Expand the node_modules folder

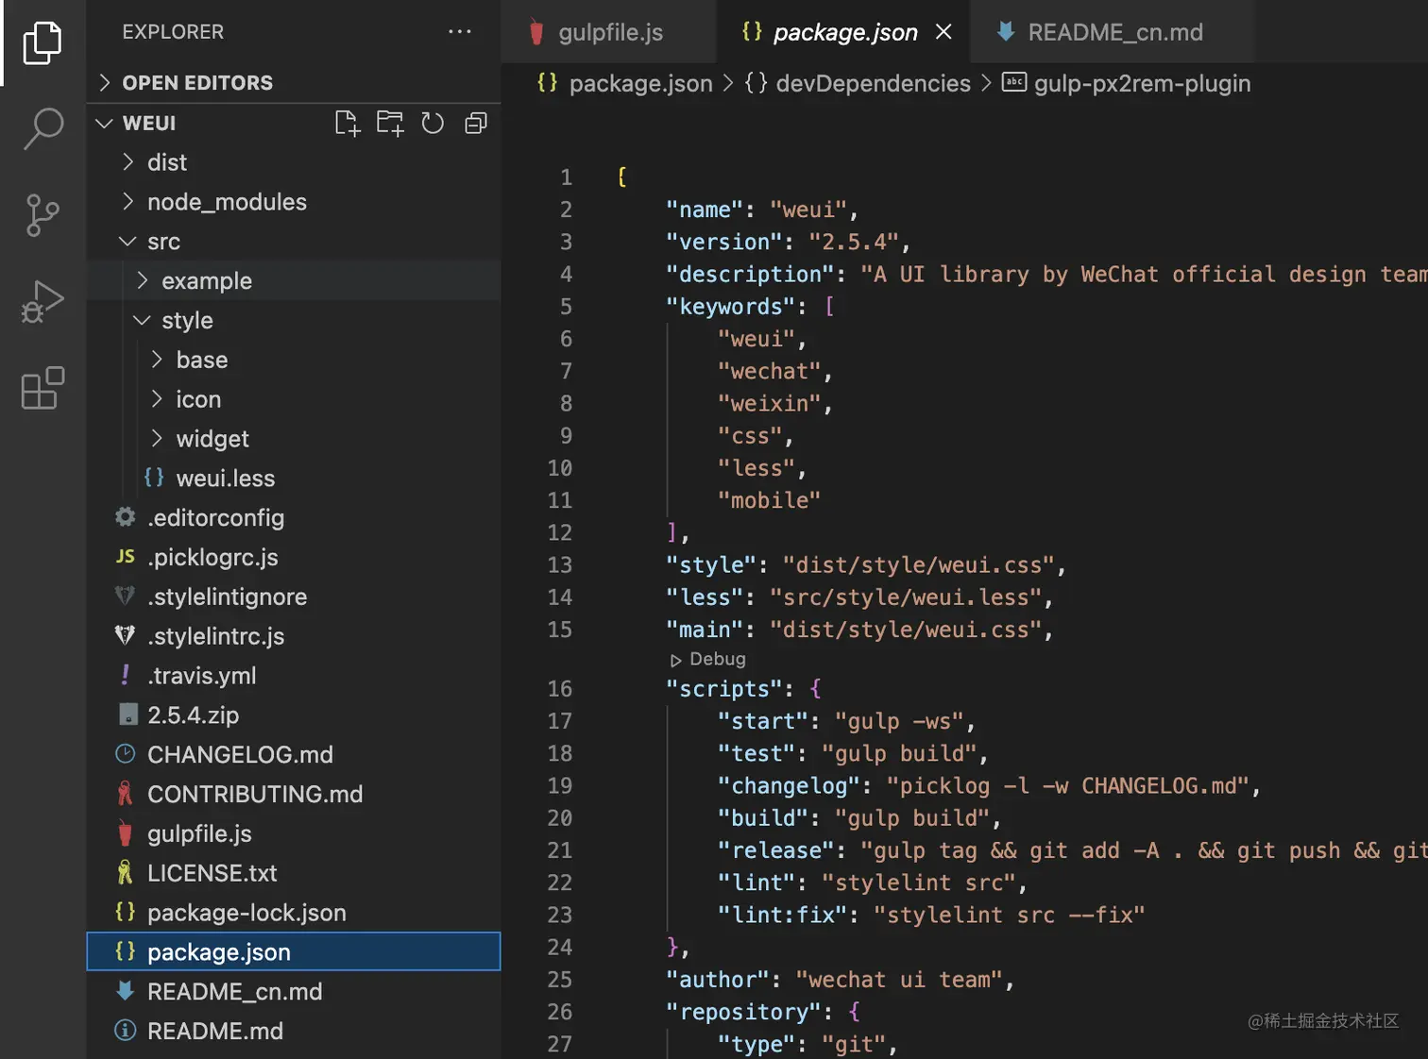coord(227,202)
